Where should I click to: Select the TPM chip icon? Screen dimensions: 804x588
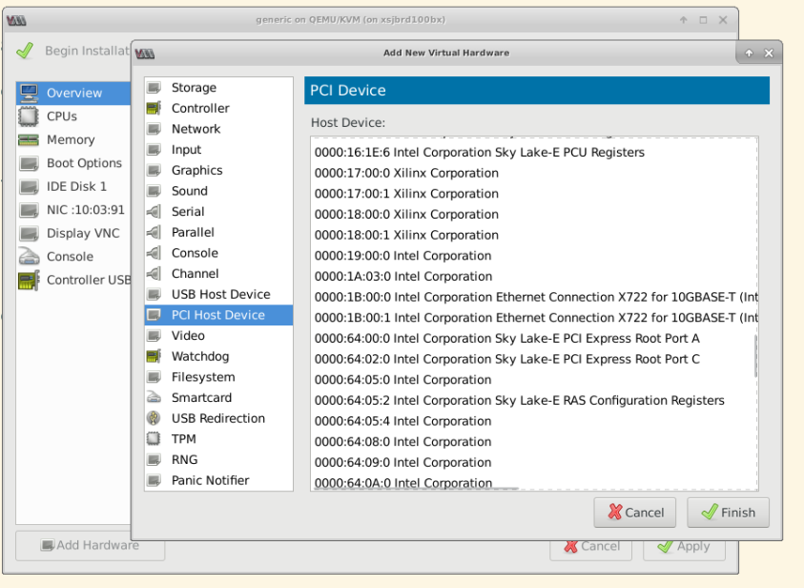(154, 439)
